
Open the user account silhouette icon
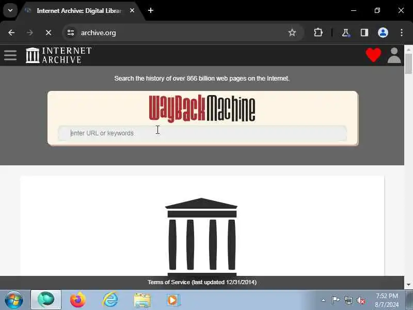click(x=394, y=55)
